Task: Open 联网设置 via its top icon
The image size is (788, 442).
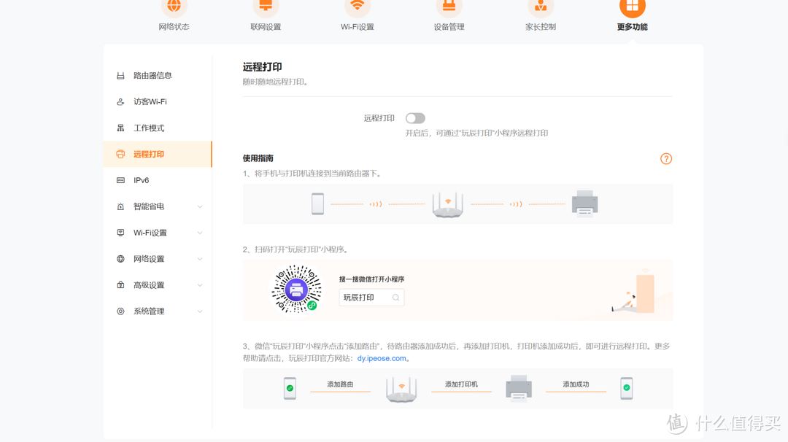Action: click(x=266, y=7)
